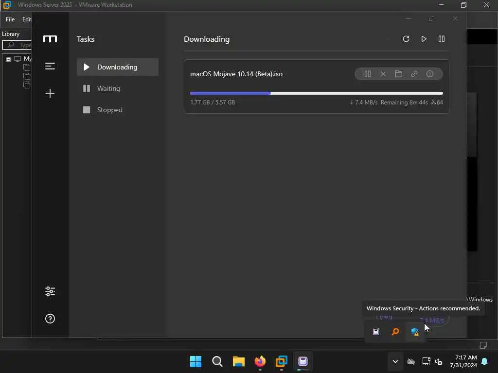This screenshot has height=373, width=498.
Task: Show macOS Mojave file in folder
Action: pyautogui.click(x=399, y=74)
